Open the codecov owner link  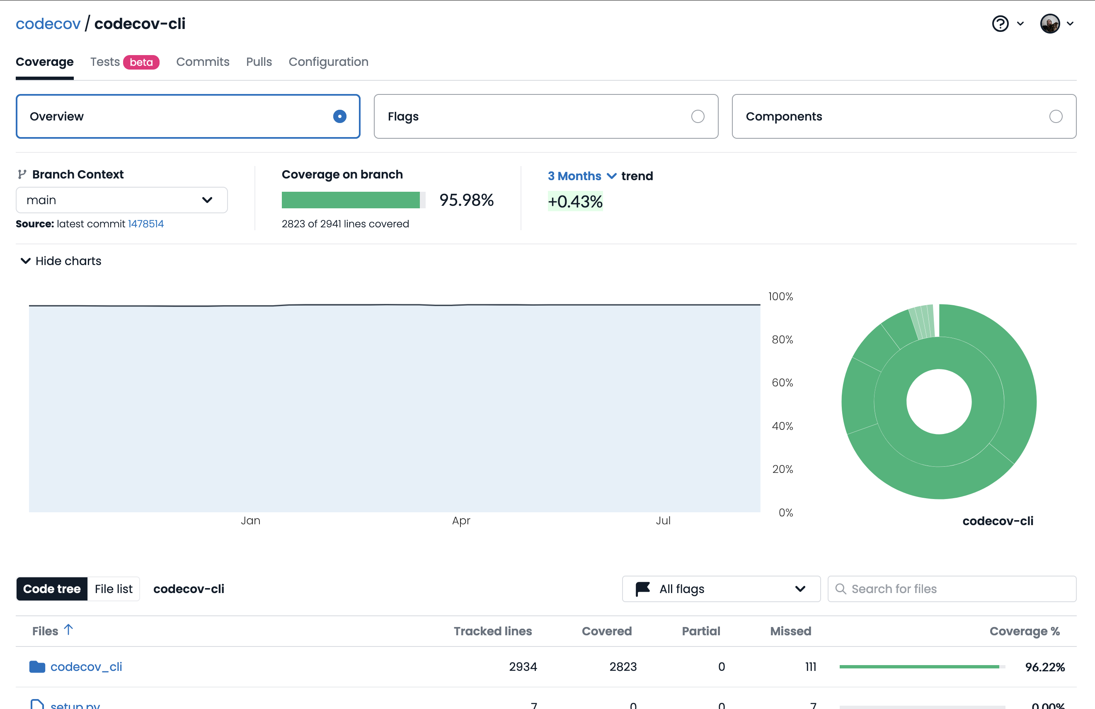[48, 24]
